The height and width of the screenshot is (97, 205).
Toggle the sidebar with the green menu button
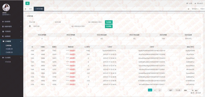tap(27, 3)
